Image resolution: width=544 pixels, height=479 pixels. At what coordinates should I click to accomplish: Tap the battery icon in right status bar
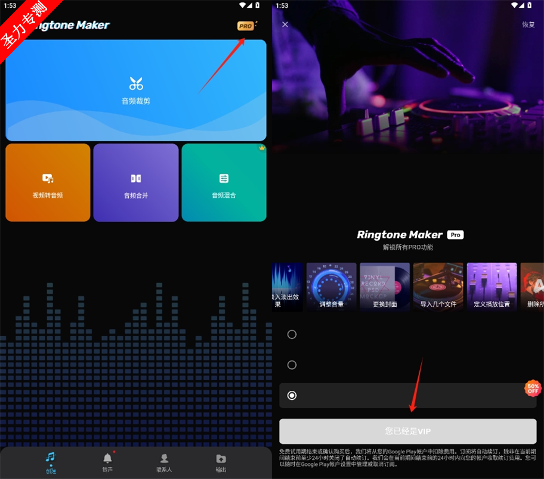(x=530, y=5)
